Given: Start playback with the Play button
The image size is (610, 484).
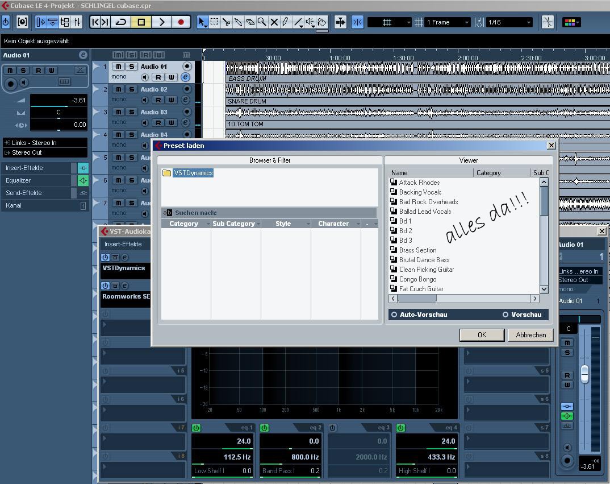Looking at the screenshot, I should [x=161, y=22].
